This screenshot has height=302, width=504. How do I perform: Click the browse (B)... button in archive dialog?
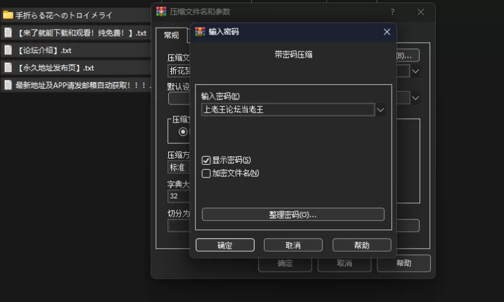pos(408,55)
